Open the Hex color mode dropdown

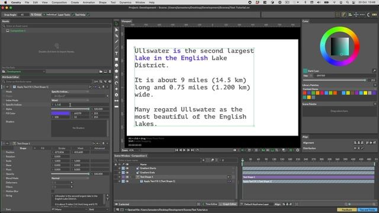(x=307, y=76)
